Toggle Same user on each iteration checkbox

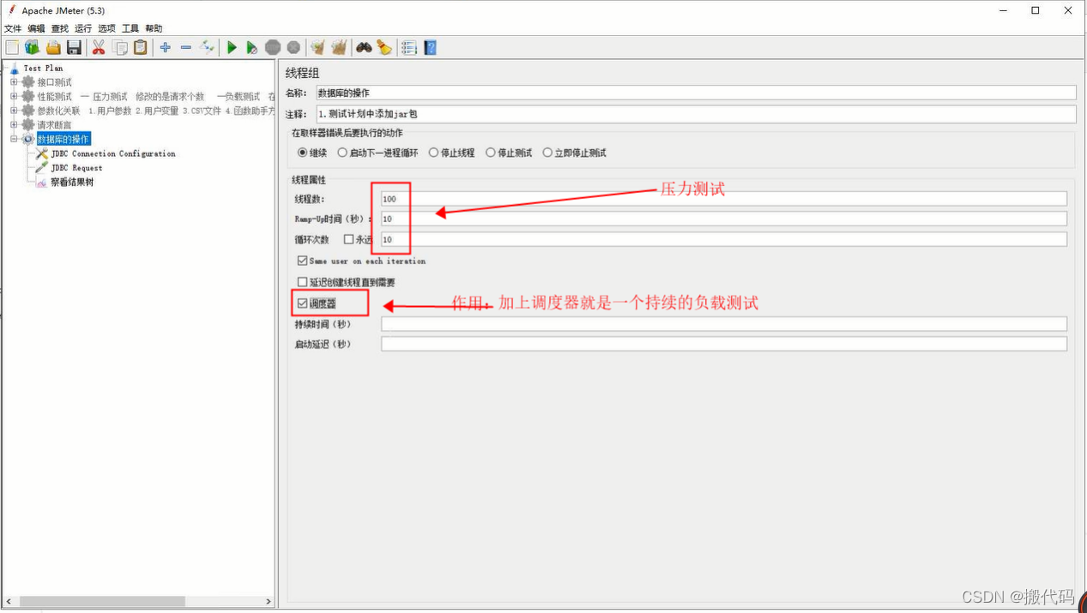302,261
